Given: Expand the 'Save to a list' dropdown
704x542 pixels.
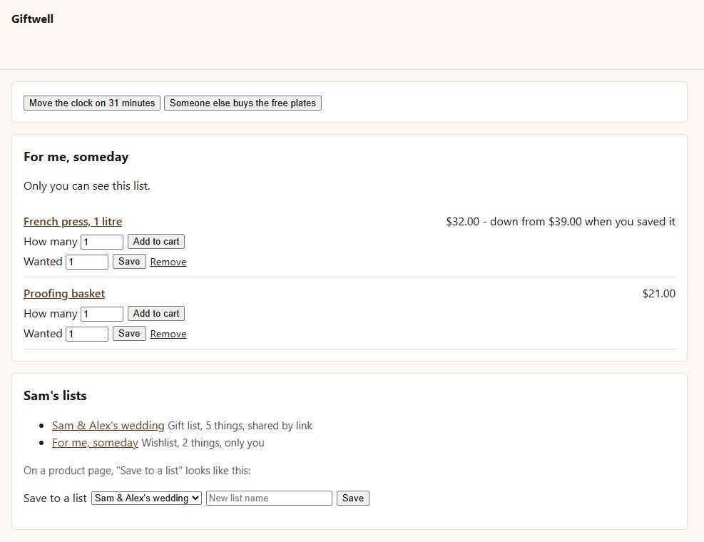Looking at the screenshot, I should [146, 498].
